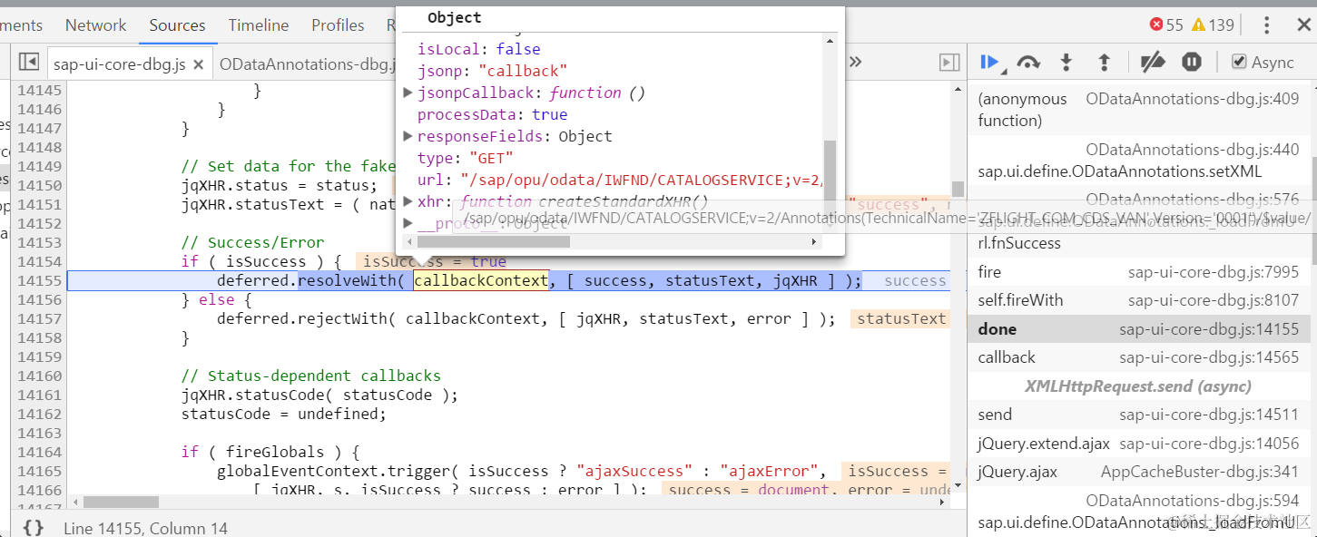Open source link sap-ui-core-dbg.js:8107
1317x537 pixels.
(x=1214, y=300)
